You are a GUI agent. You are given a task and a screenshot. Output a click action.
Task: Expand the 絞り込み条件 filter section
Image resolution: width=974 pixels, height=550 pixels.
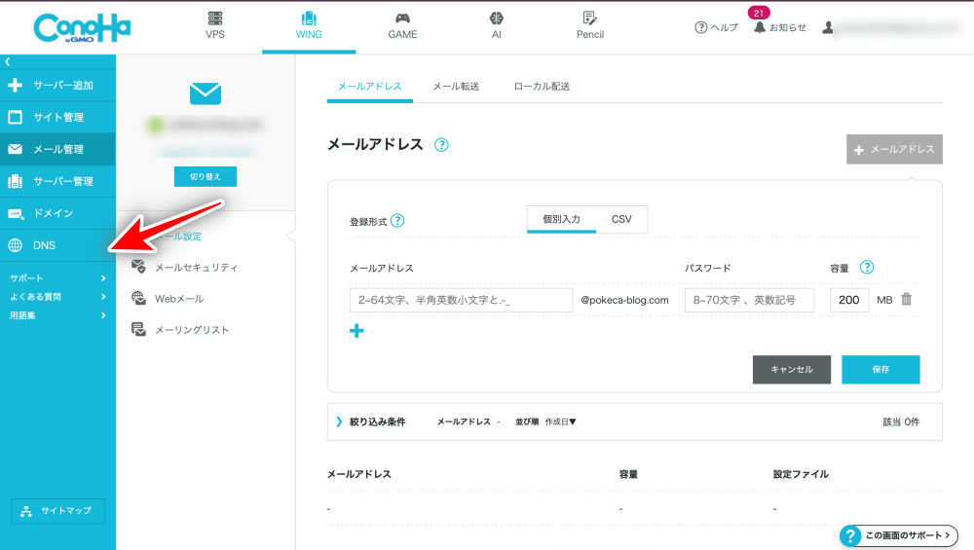[x=370, y=422]
